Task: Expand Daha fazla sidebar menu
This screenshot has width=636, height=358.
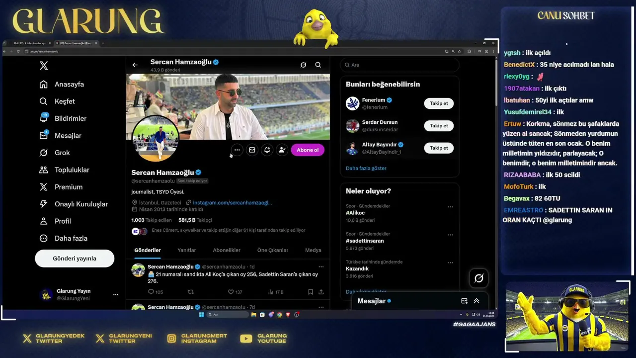Action: pos(63,238)
